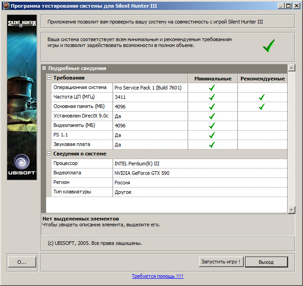Click the Запустить игру ! button
The image size is (303, 286).
click(221, 262)
